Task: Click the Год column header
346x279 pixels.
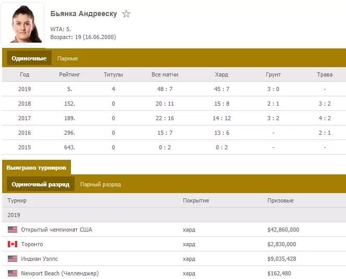Action: coord(25,74)
